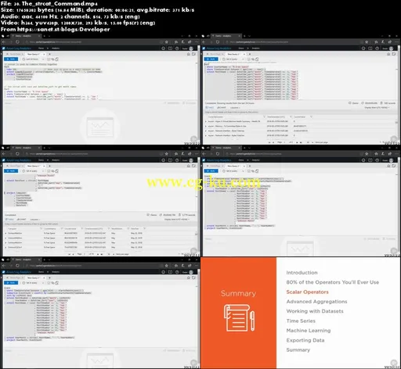Click DateText column filter icon in third thumbnail
The width and height of the screenshot is (401, 369).
[144, 229]
